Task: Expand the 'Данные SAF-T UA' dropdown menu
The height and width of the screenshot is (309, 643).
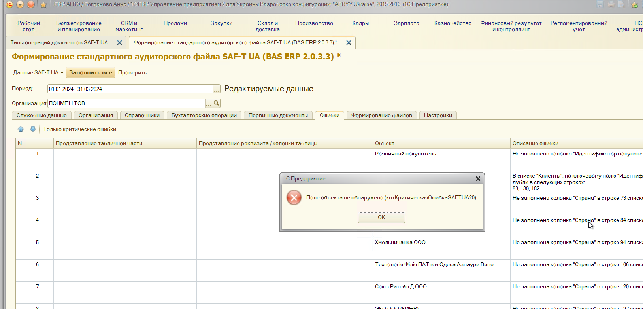Action: click(38, 72)
